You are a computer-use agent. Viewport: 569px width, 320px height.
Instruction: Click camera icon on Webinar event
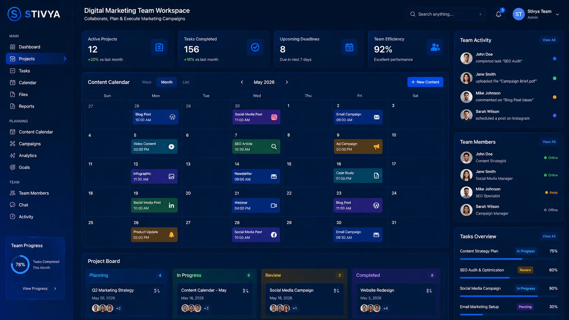(x=274, y=205)
